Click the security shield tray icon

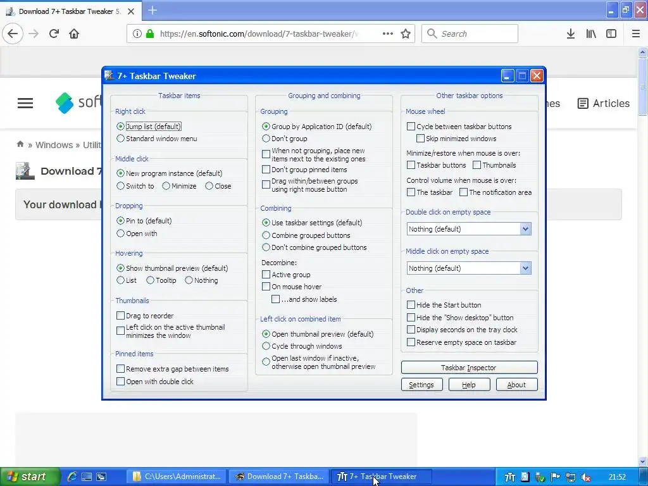(540, 477)
